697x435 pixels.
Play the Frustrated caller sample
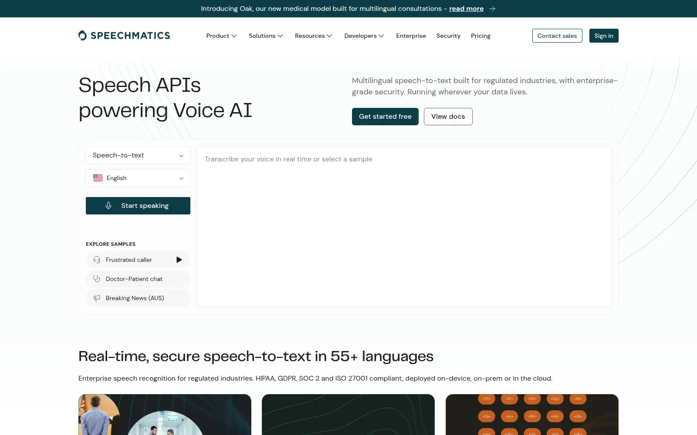[x=179, y=260]
